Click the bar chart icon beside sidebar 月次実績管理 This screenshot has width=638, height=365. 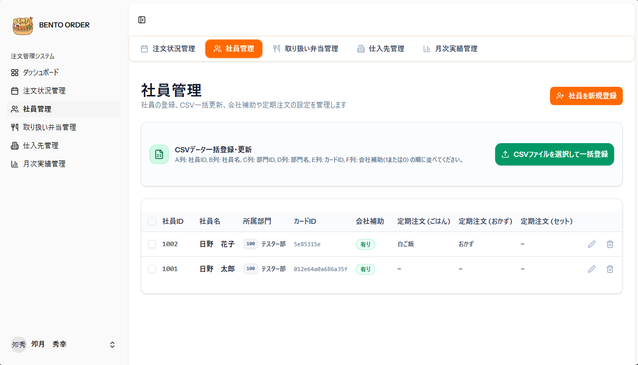[15, 164]
